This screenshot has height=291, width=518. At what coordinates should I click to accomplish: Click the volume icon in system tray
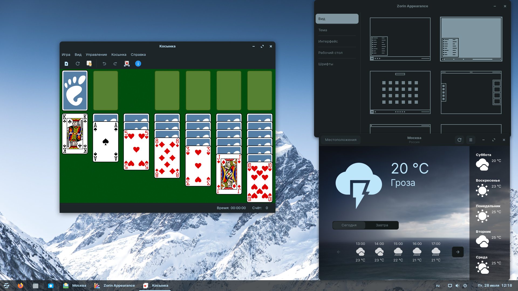[457, 286]
